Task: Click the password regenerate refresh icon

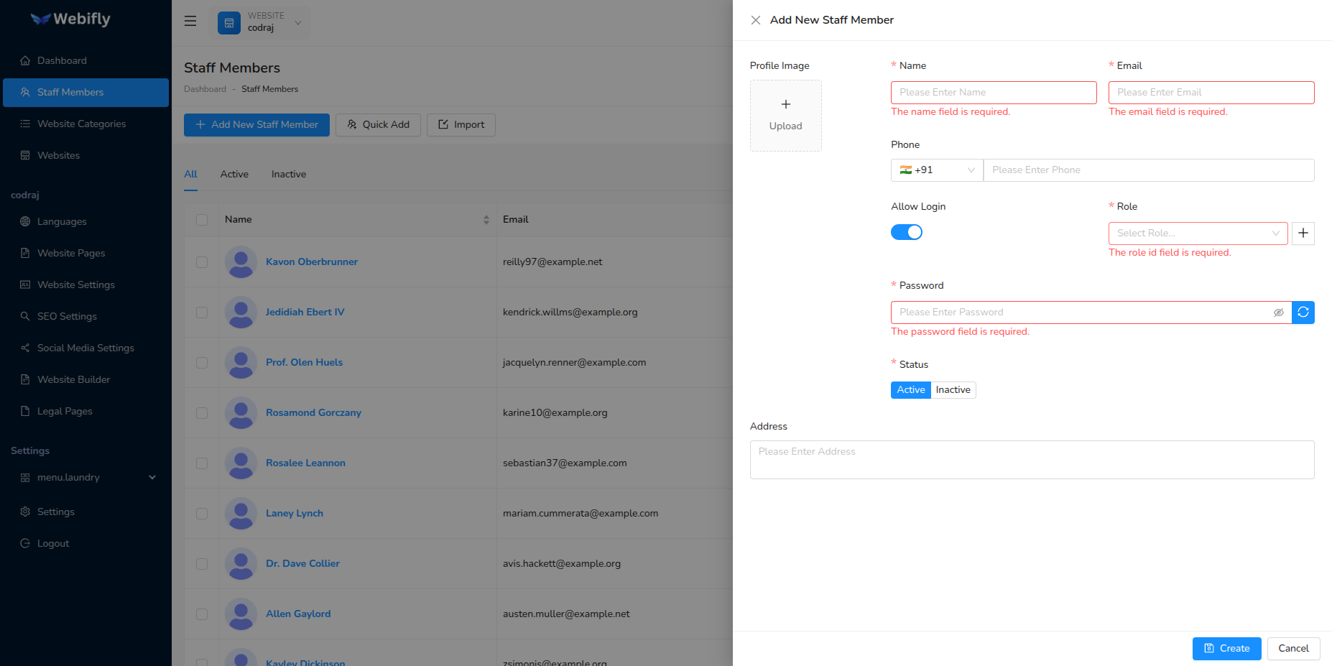Action: [1303, 313]
